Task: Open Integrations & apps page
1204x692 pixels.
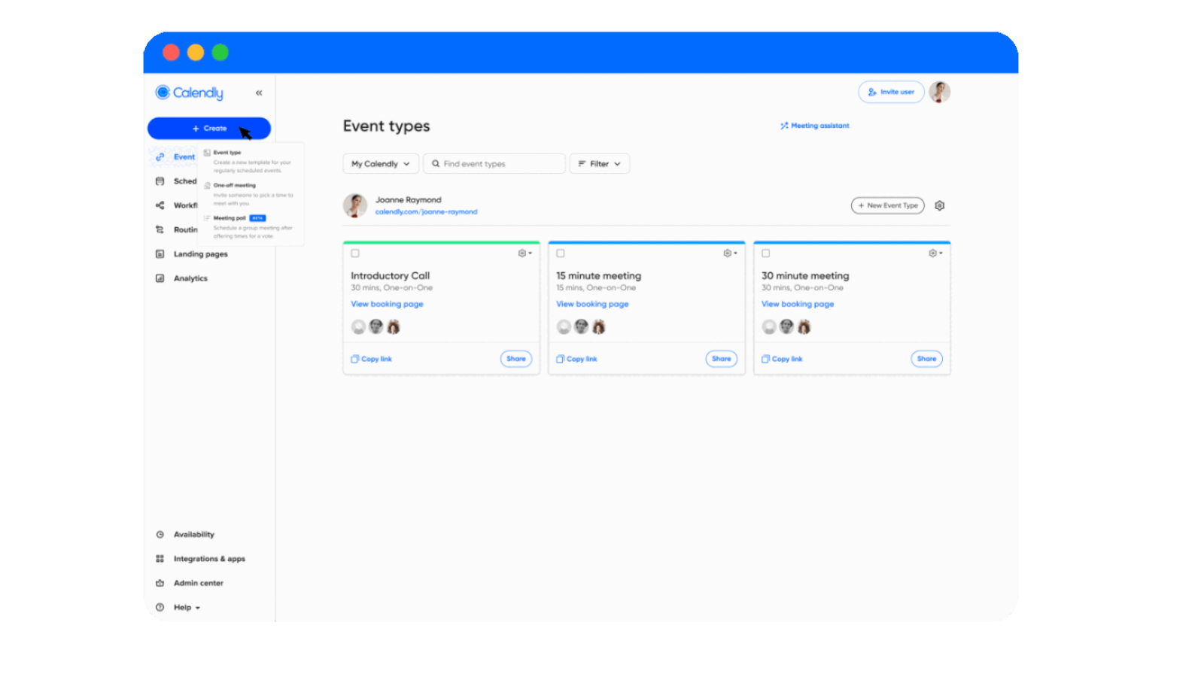Action: [x=209, y=559]
